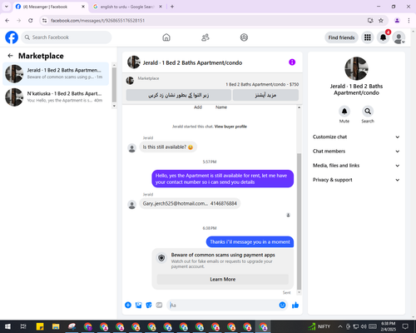Click the chat messages scrollbar thumb

tap(299, 221)
